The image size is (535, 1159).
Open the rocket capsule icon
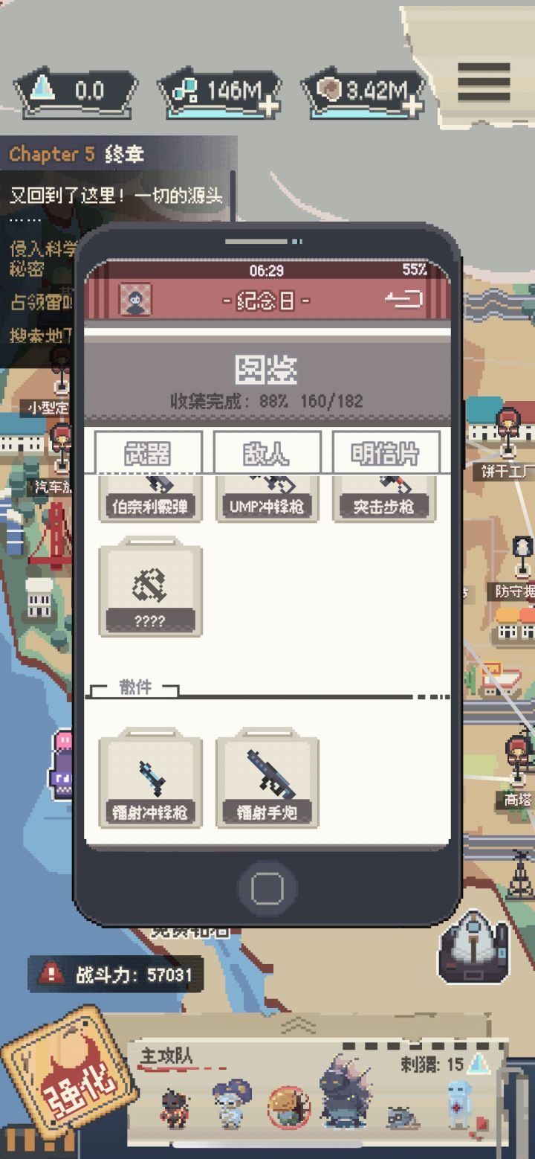[475, 943]
